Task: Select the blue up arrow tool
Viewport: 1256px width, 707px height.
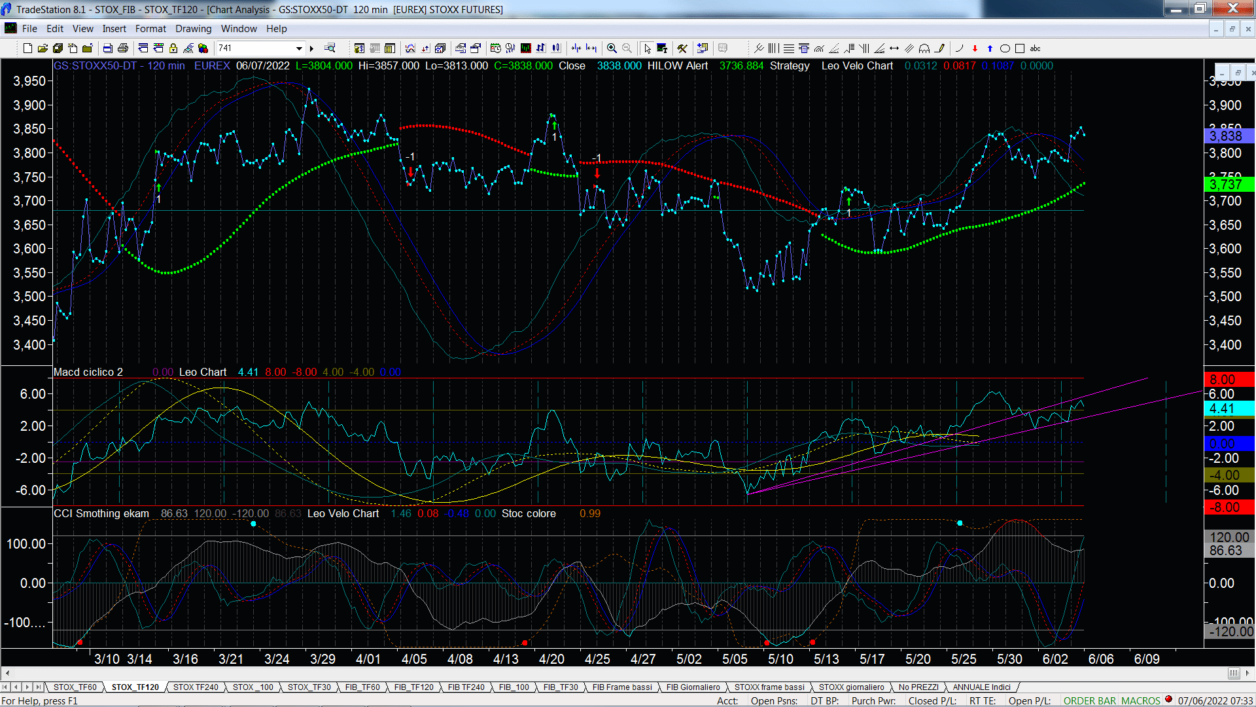Action: coord(990,48)
